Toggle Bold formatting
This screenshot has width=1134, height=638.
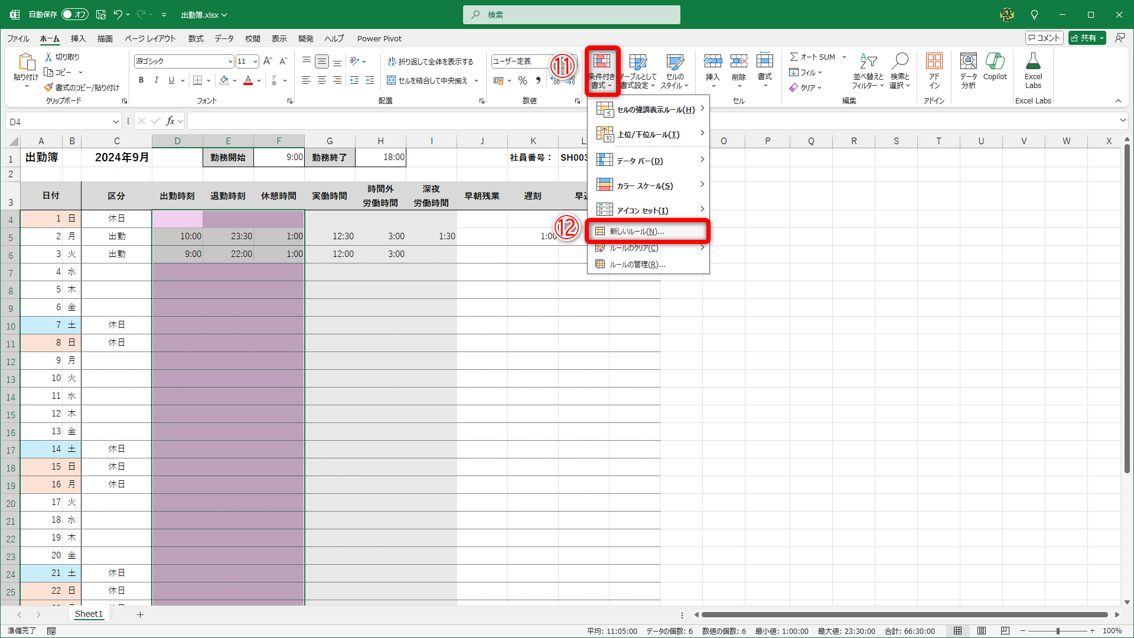pyautogui.click(x=141, y=80)
